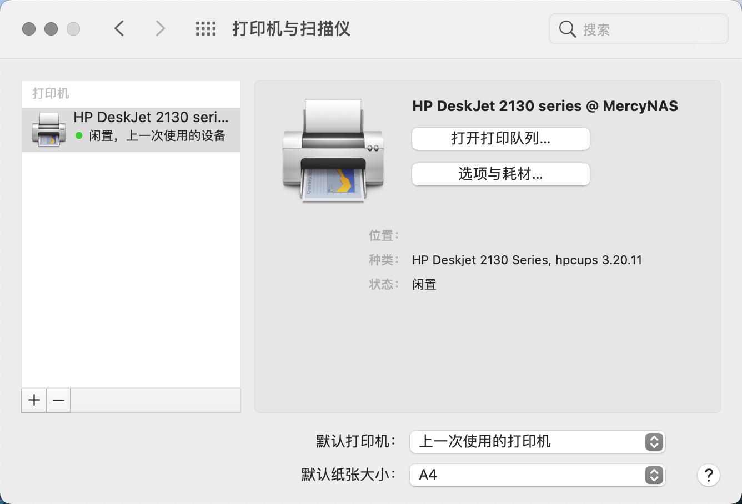The width and height of the screenshot is (742, 504).
Task: Select HP DeskJet 2130 in printer list
Action: coord(131,129)
